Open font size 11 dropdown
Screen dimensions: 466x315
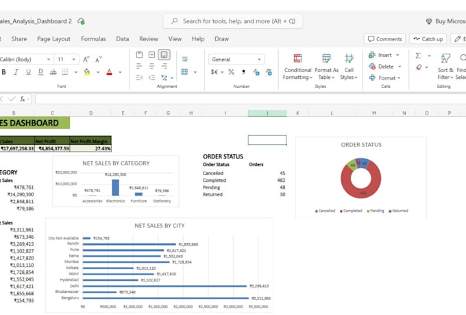pos(73,59)
